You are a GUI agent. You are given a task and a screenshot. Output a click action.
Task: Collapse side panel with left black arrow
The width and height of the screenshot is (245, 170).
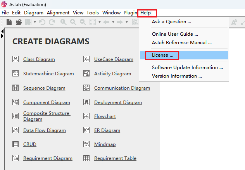(2, 31)
